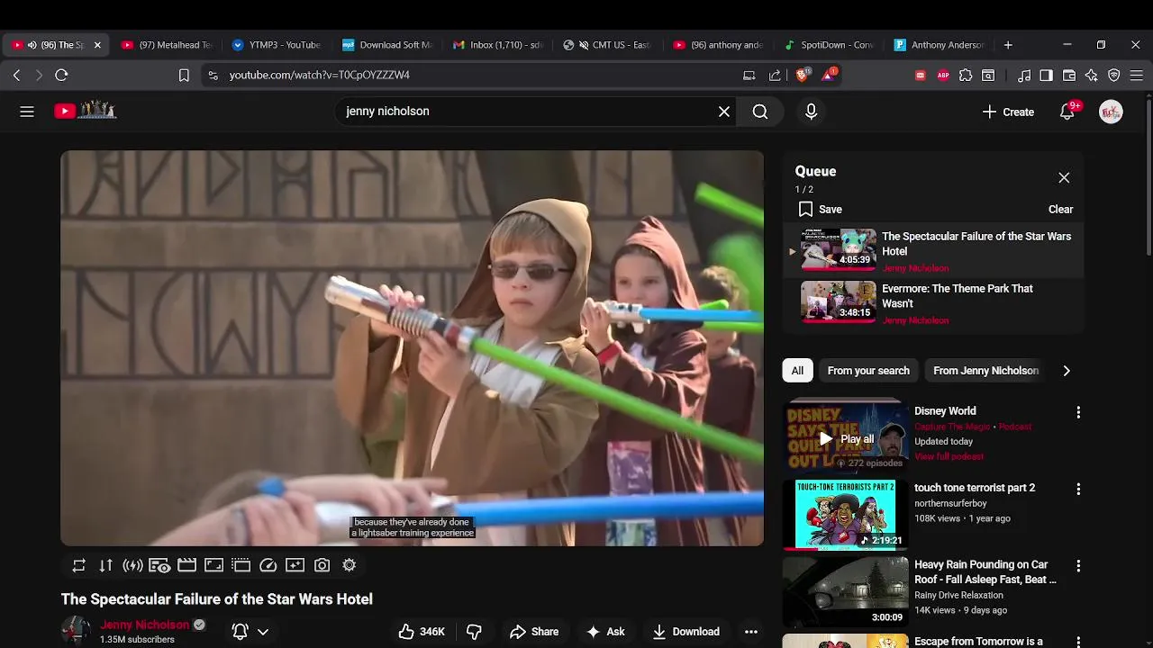Open the Leo AI sparkle icon in toolbar
The width and height of the screenshot is (1153, 648).
(x=1092, y=76)
